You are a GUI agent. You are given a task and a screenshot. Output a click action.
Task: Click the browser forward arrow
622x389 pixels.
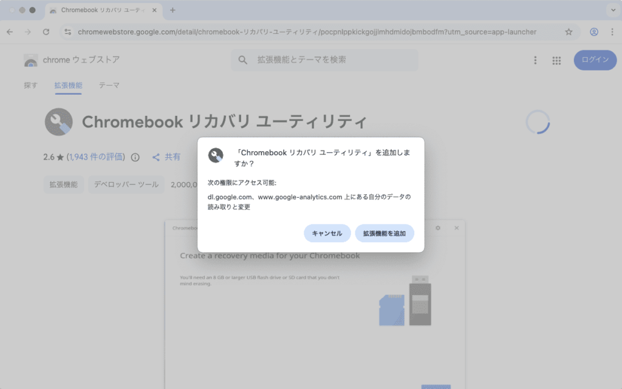pyautogui.click(x=28, y=32)
